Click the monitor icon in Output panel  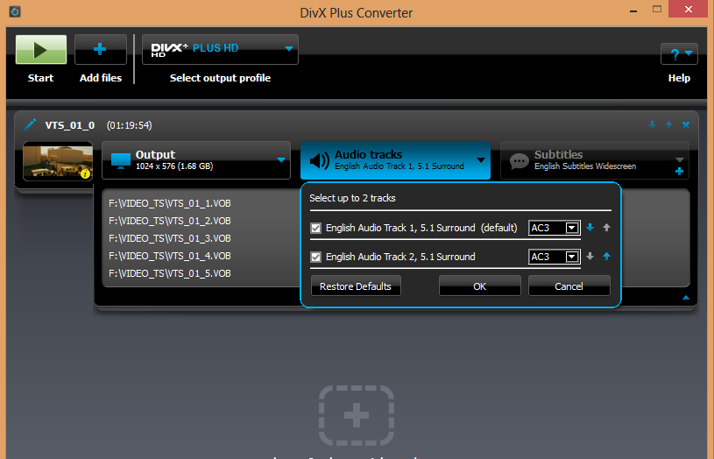121,161
